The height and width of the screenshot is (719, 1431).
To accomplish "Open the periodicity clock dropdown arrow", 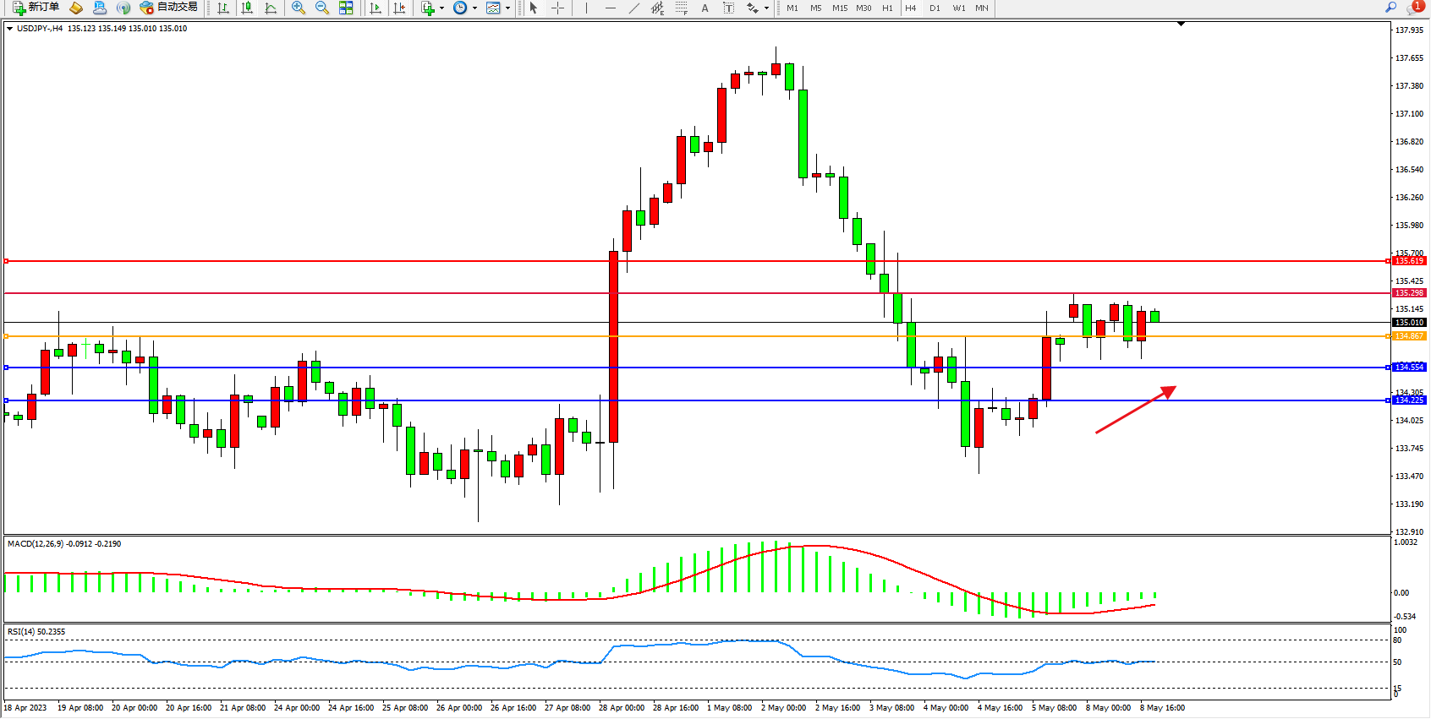I will pos(474,8).
